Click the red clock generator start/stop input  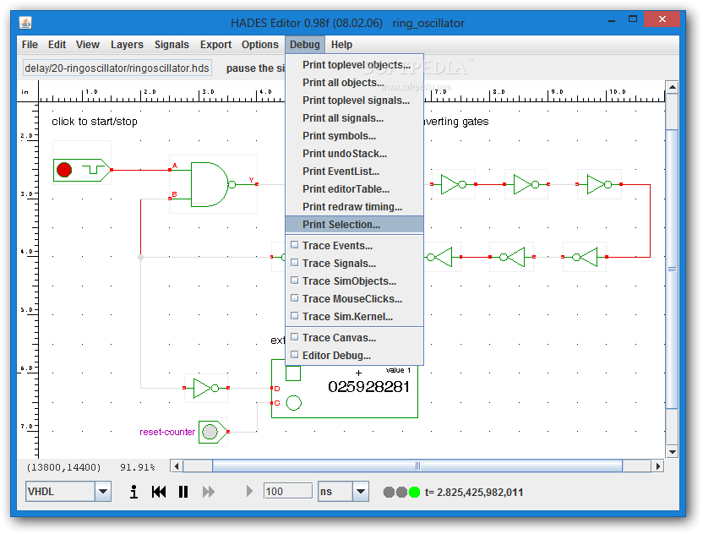[x=81, y=170]
